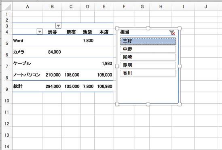Select row 5 header
The width and height of the screenshot is (222, 150).
coord(7,41)
